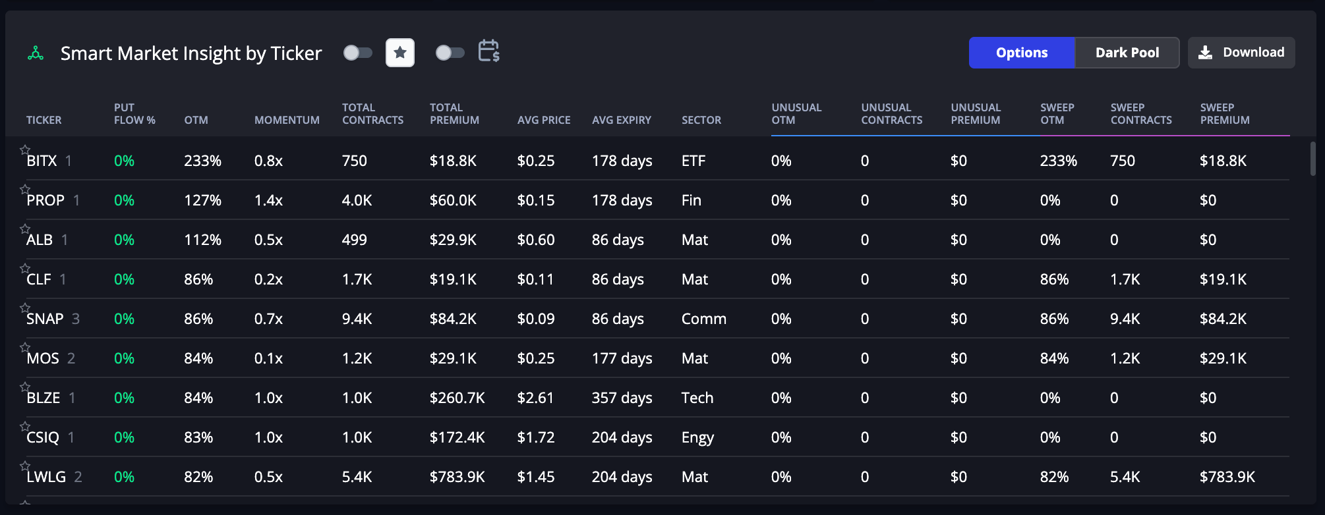Sort by UNUSUAL PREMIUM column header
The height and width of the screenshot is (515, 1325).
pos(976,114)
